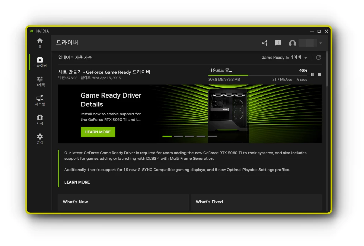Minimize the NVIDIA app window
Viewport: 364px width, 246px height.
coord(311,31)
